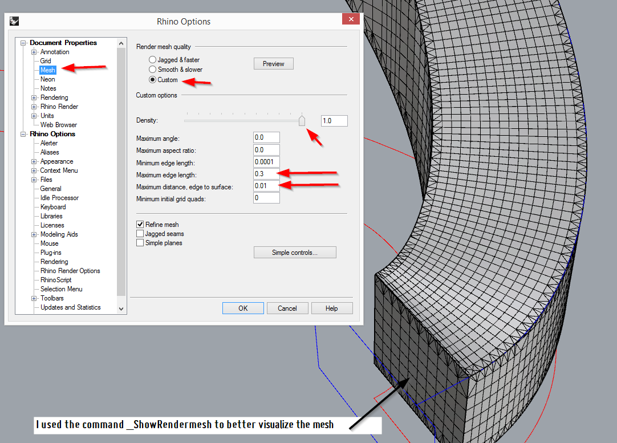Confirm the dialog with the OK button
Image resolution: width=617 pixels, height=443 pixels.
(243, 308)
